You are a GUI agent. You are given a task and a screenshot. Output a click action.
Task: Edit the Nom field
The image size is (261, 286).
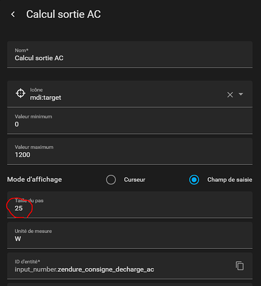pos(130,54)
